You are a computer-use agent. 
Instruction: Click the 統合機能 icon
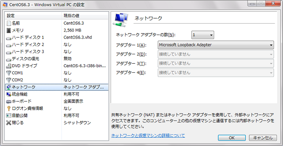coord(9,94)
